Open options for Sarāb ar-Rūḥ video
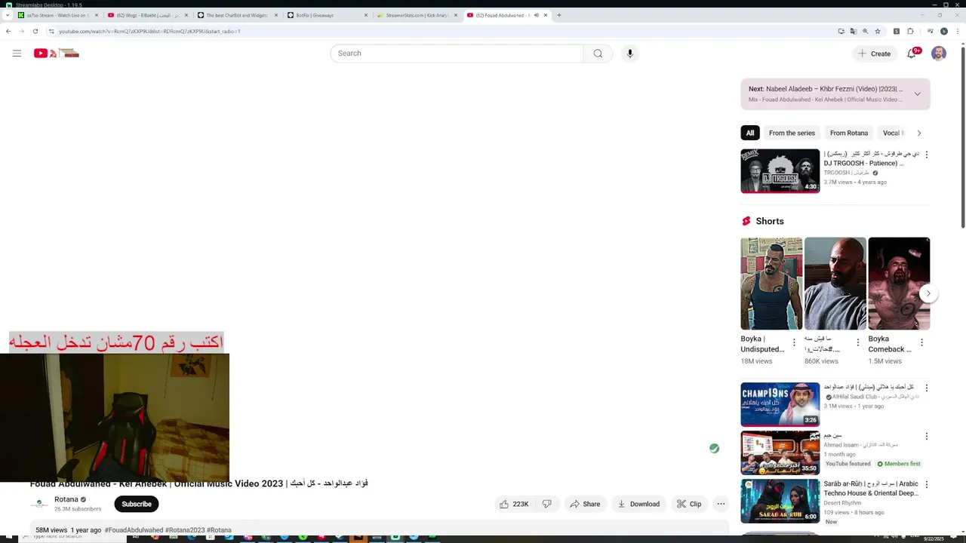966x543 pixels. pos(927,485)
